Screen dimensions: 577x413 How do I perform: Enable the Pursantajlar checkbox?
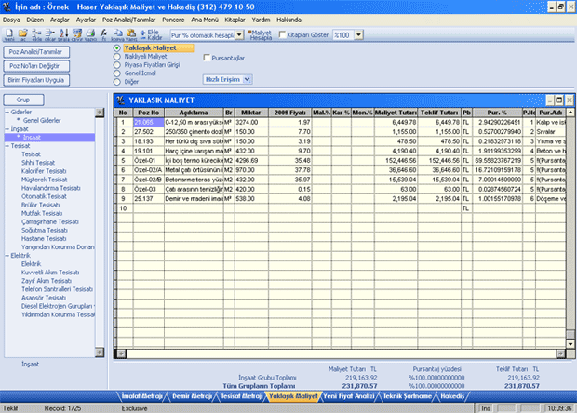coord(207,58)
